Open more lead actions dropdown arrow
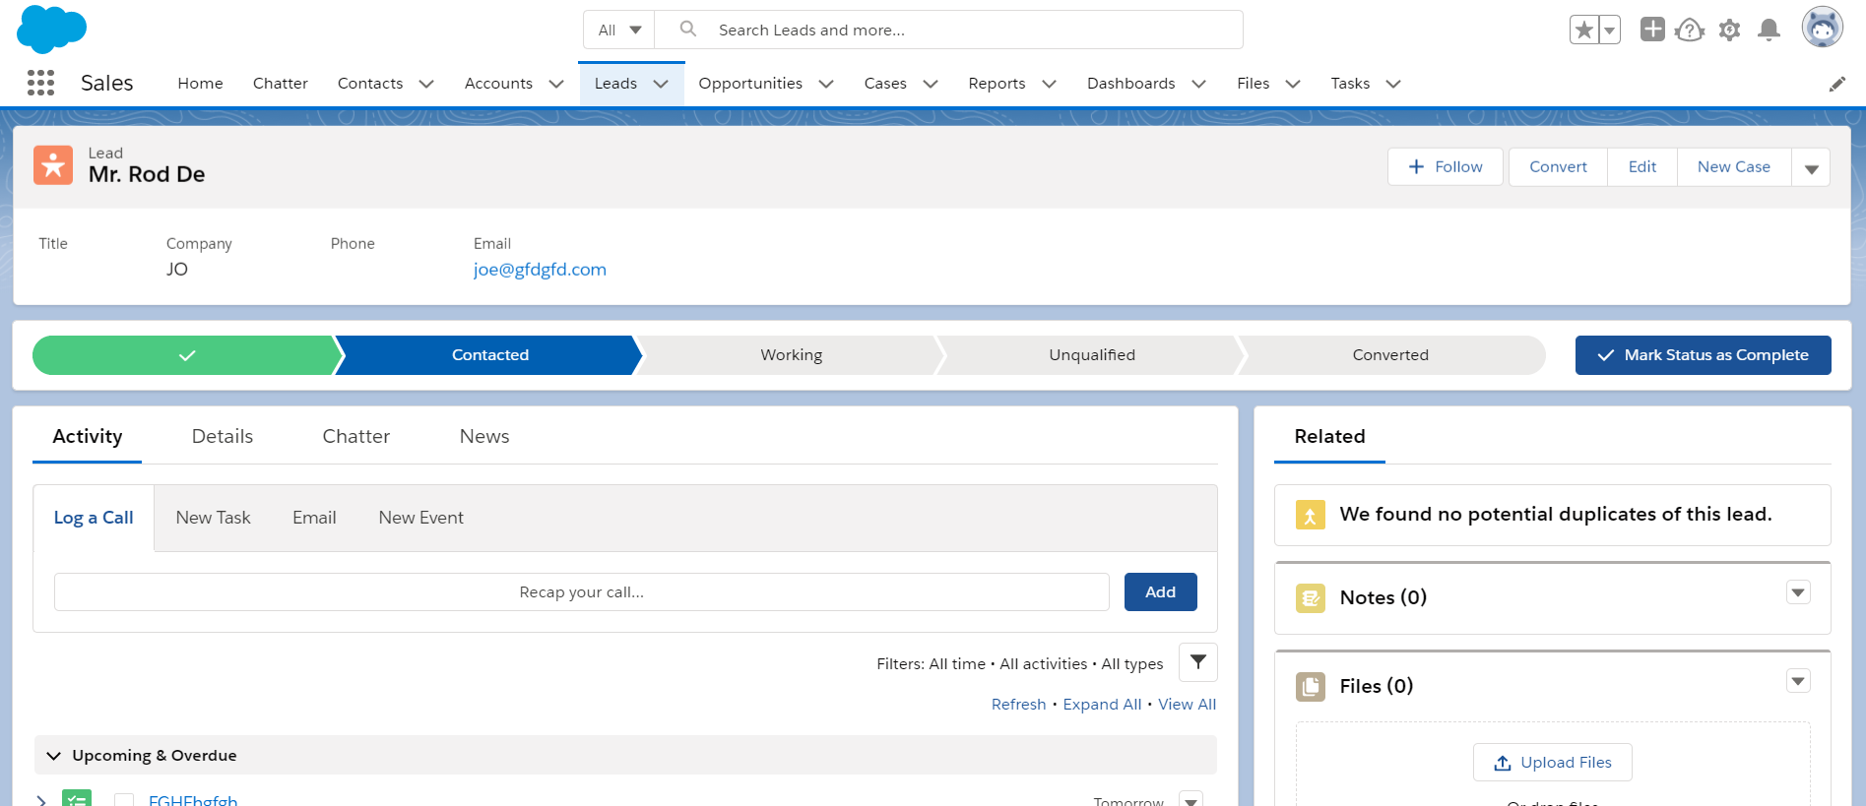Viewport: 1866px width, 806px height. point(1811,168)
